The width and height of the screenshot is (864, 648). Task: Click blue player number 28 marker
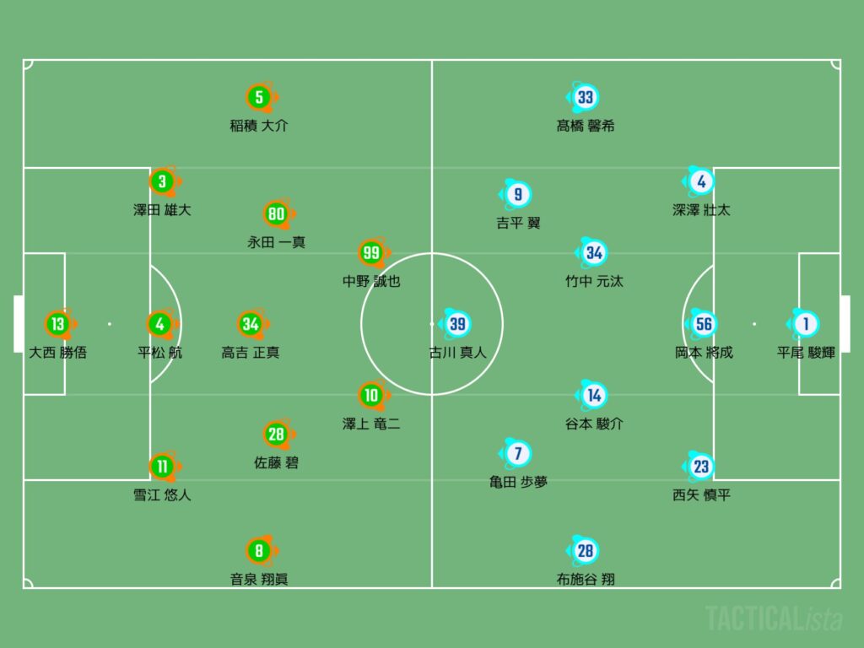click(x=584, y=550)
